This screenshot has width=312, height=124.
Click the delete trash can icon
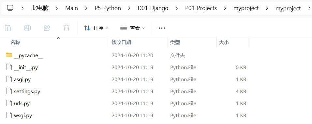(66, 28)
